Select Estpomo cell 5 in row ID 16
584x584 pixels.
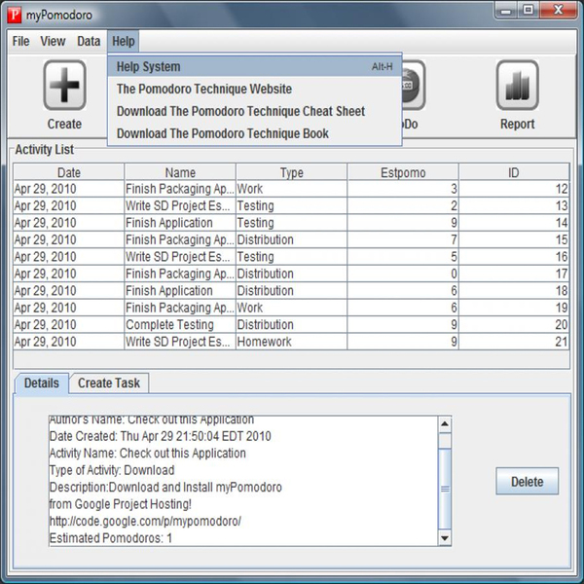coord(403,257)
